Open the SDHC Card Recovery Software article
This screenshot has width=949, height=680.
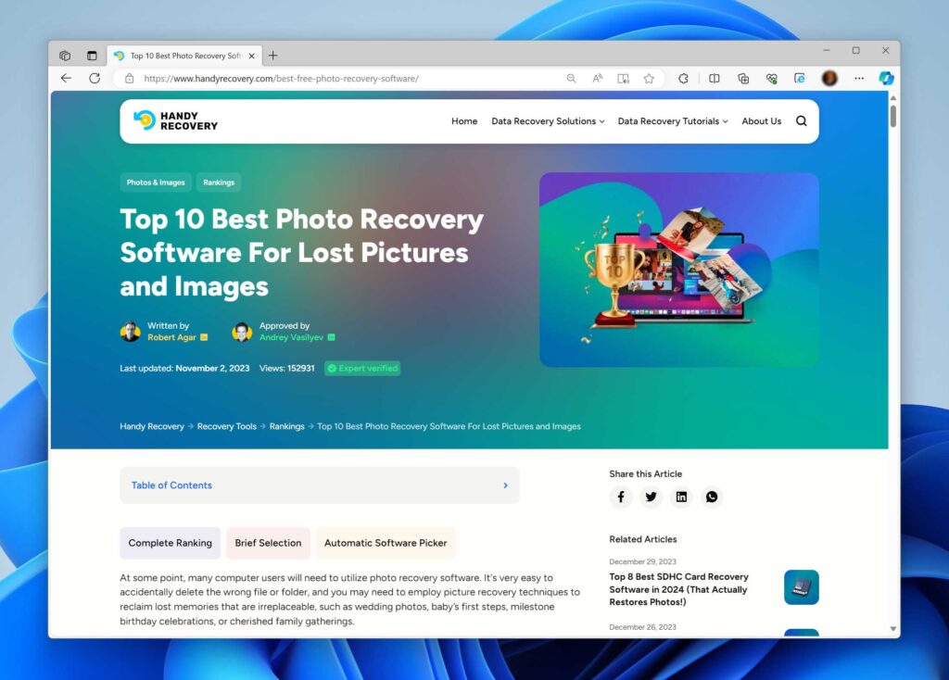click(x=679, y=589)
